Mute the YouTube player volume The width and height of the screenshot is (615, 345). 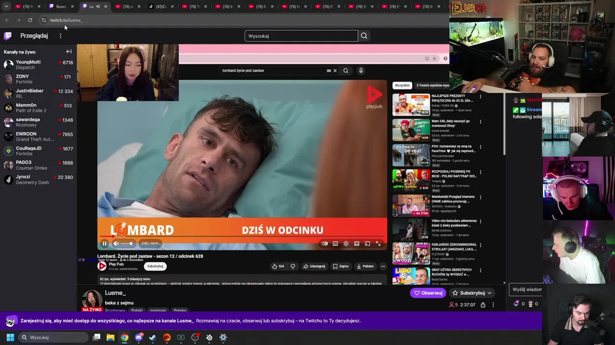click(116, 243)
